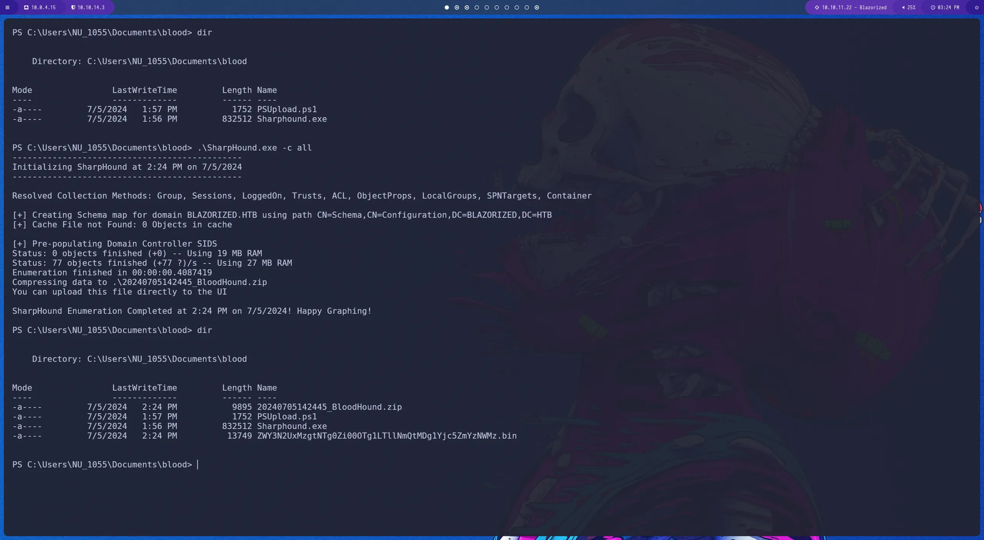The image size is (984, 540).
Task: Select the filled first workspace dot
Action: coord(447,7)
